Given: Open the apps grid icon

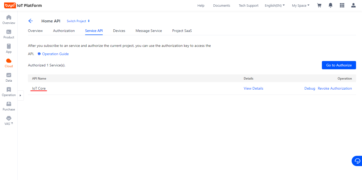Looking at the screenshot, I should (342, 5).
